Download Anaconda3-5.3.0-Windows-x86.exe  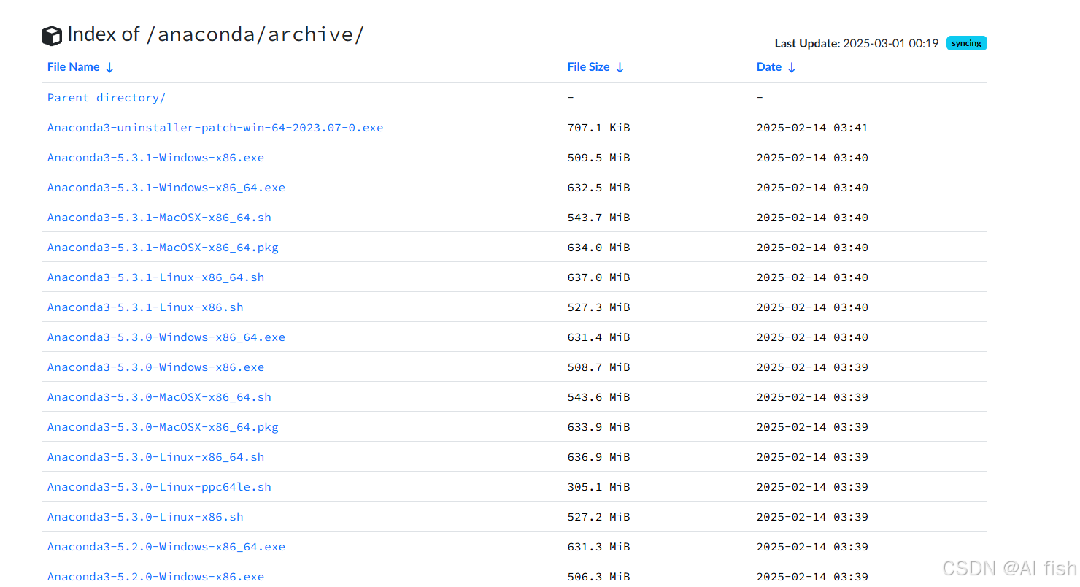coord(156,367)
